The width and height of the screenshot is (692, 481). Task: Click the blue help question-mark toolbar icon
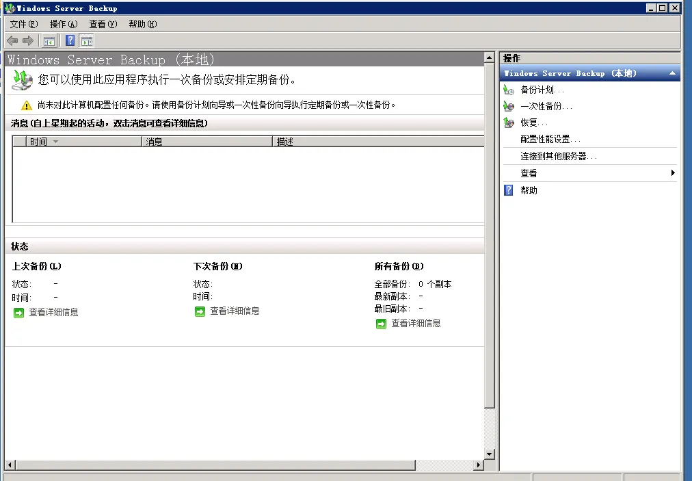click(x=70, y=40)
